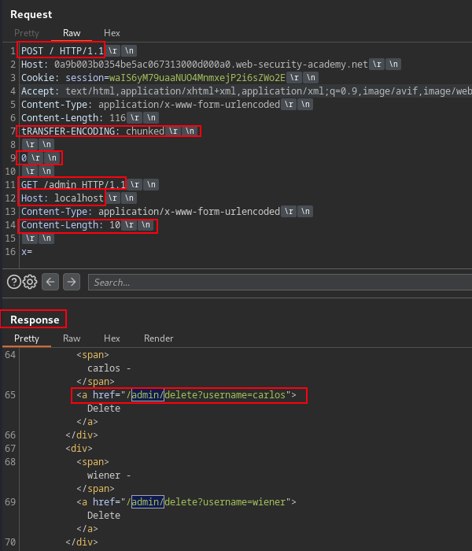Open the Request Hex tab
Viewport: 472px width, 551px height.
point(112,33)
